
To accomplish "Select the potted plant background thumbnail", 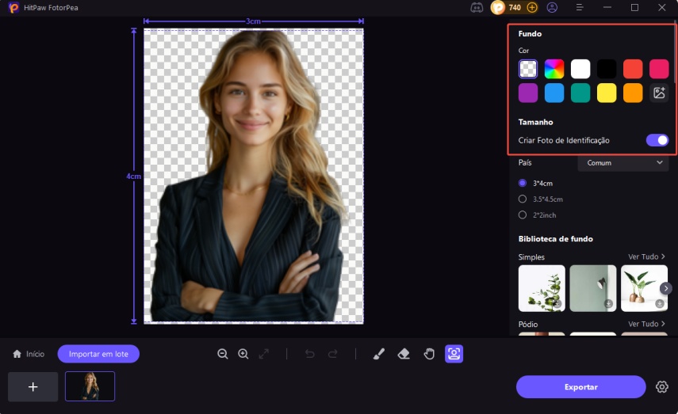I will tap(644, 288).
